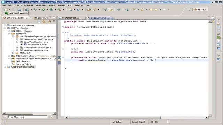Select RemoteViewCounter.java in the tree
Screen dimensions: 223x125
click(x=37, y=48)
